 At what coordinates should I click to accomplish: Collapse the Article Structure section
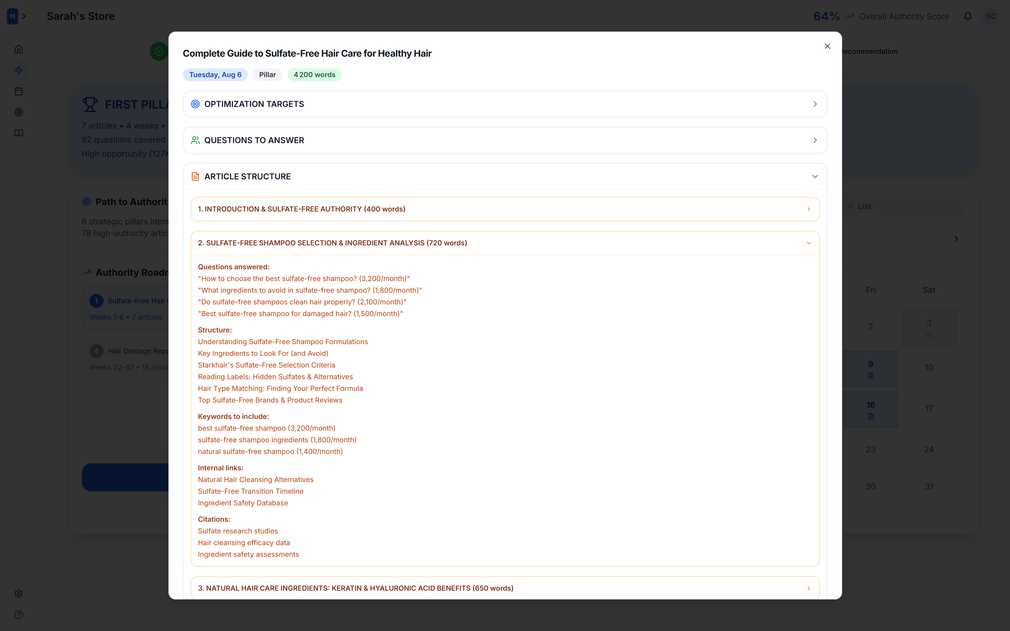click(505, 176)
